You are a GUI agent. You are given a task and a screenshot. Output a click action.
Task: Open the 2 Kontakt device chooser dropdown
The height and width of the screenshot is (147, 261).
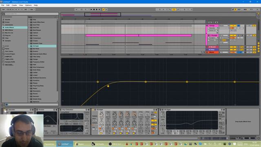click(x=213, y=38)
